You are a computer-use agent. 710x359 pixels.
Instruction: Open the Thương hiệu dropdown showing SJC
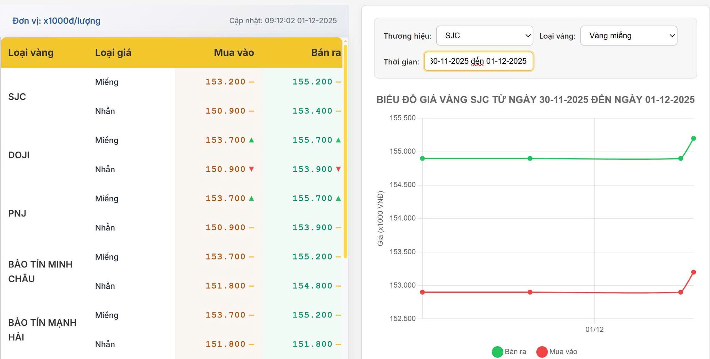coord(484,36)
